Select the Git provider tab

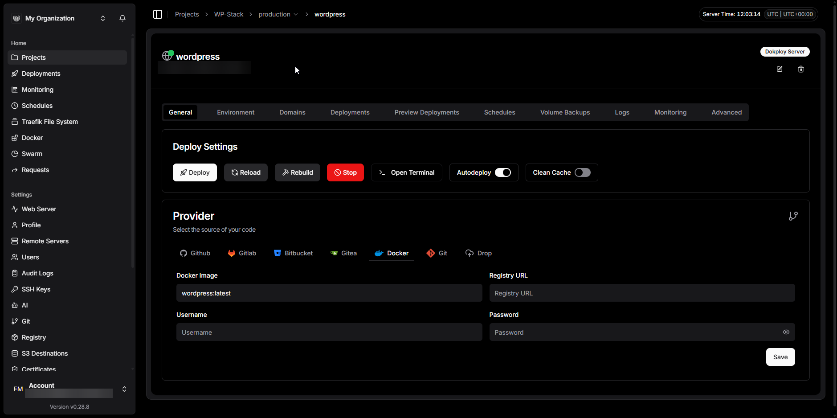[437, 253]
